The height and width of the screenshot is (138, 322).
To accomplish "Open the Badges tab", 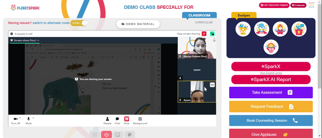I will pos(244,15).
